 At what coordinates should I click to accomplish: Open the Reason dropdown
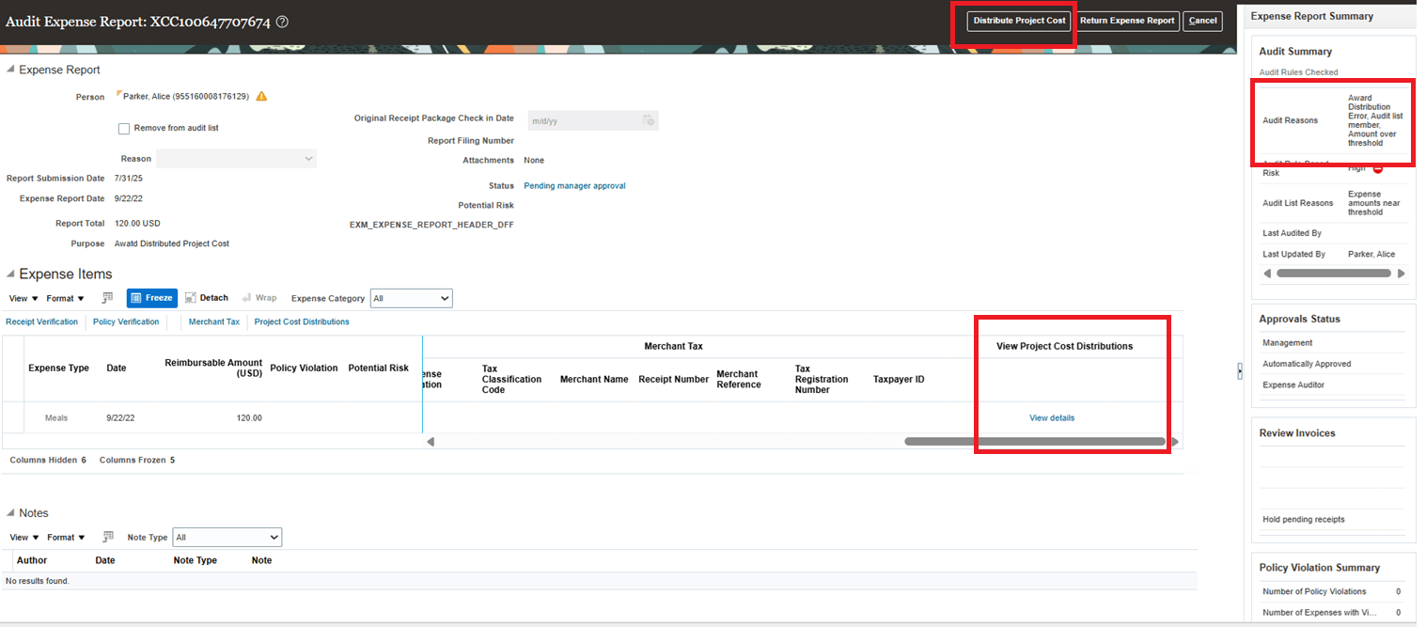pyautogui.click(x=307, y=158)
